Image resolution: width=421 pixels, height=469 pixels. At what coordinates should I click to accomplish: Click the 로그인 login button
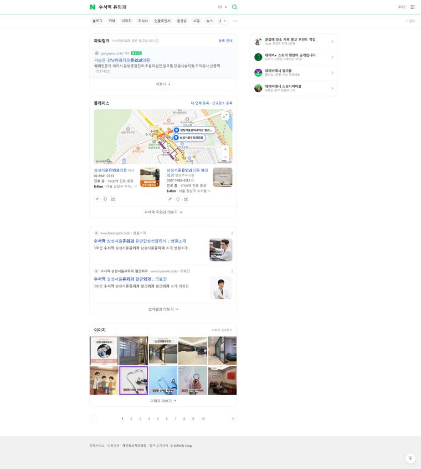tap(402, 7)
